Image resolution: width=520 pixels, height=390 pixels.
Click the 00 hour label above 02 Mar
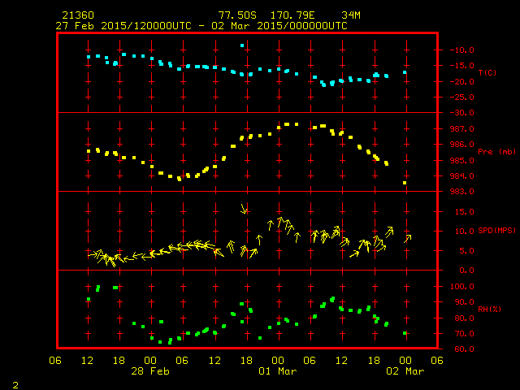(x=405, y=361)
